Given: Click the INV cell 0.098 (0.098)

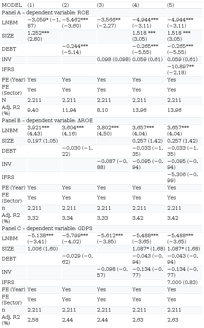Looking at the screenshot, I should [x=114, y=59].
